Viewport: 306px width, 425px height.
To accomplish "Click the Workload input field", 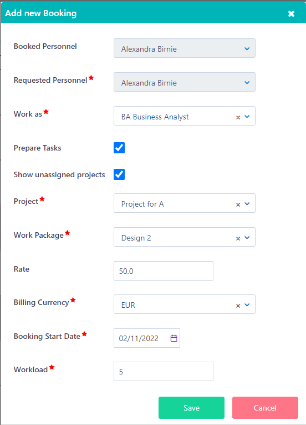I will [164, 371].
